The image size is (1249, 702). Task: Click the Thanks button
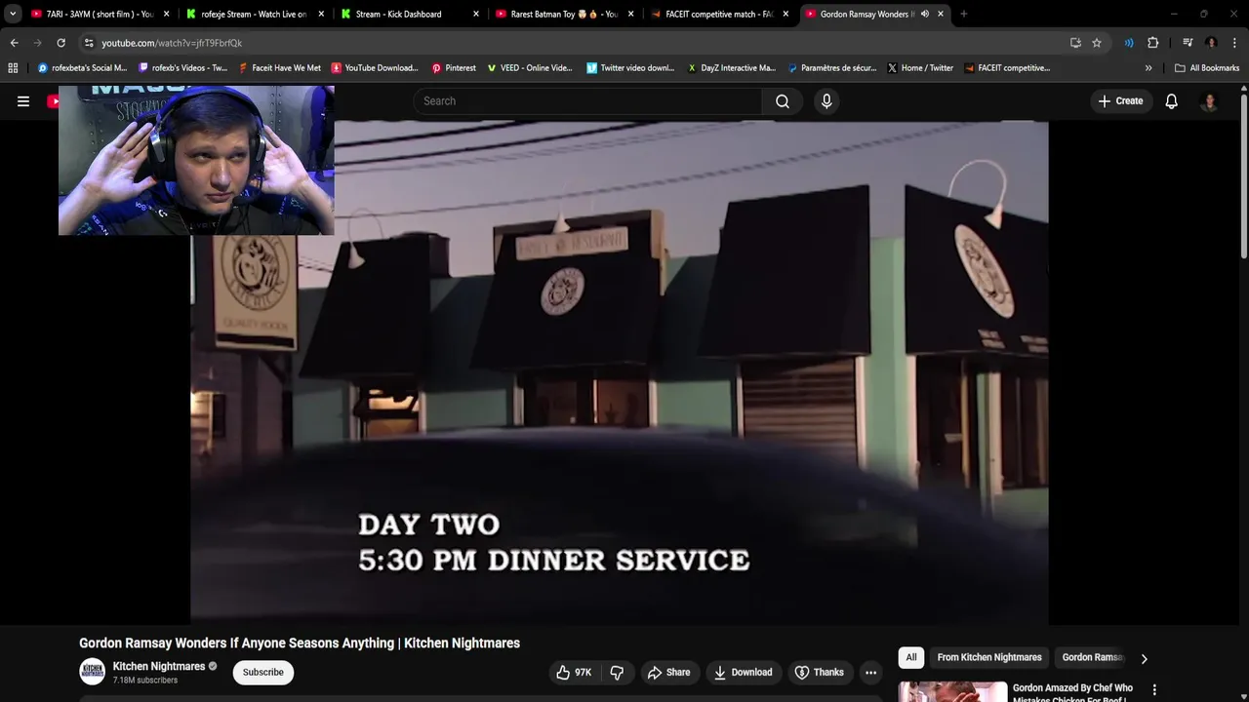click(x=819, y=673)
